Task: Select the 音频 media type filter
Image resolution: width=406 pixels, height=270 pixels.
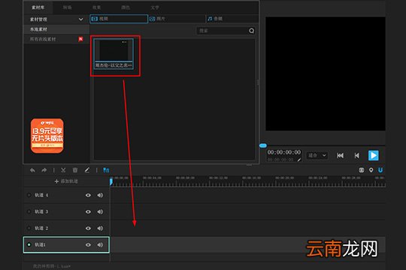Action: coord(232,19)
